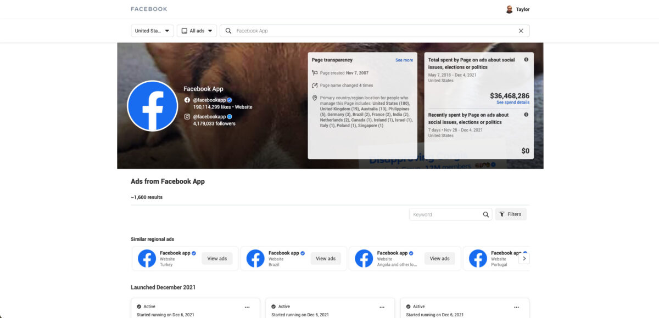
Task: Click the info icon on Total spent card
Action: 526,60
